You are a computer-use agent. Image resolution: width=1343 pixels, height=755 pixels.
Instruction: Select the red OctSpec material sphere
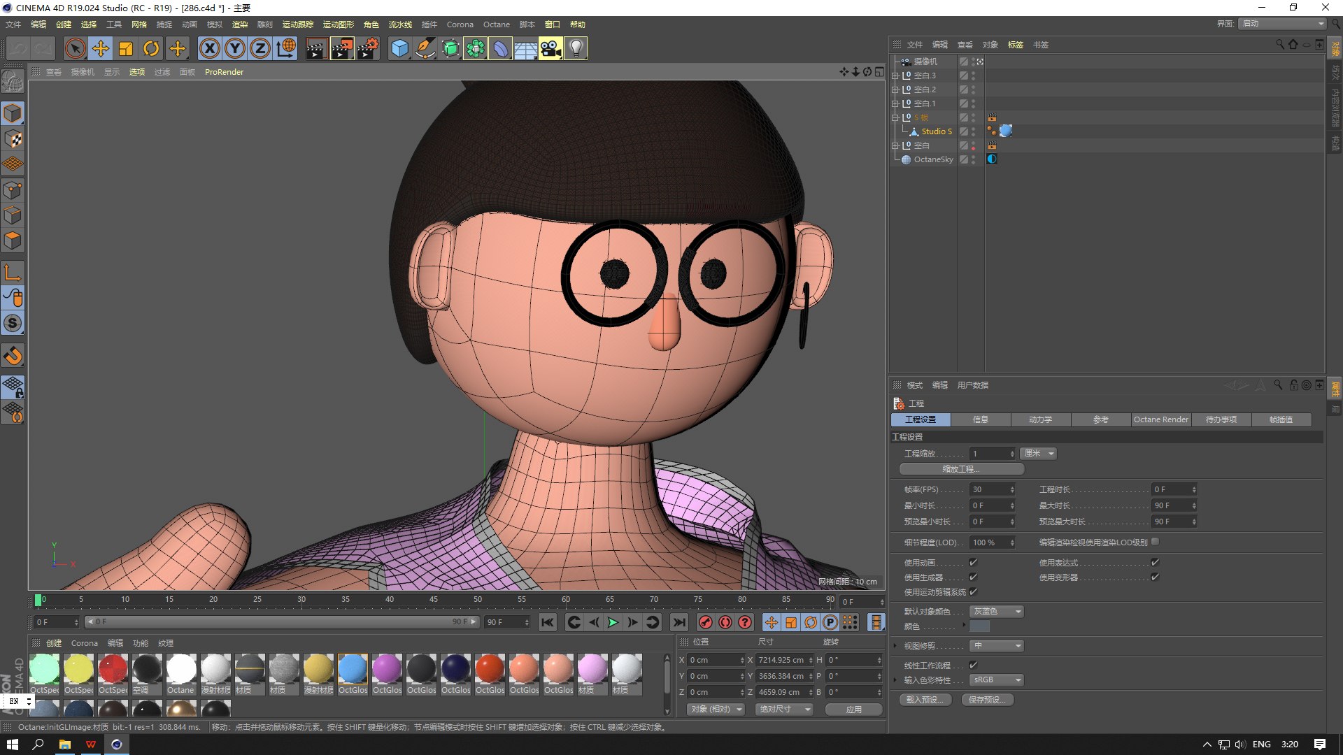point(113,669)
